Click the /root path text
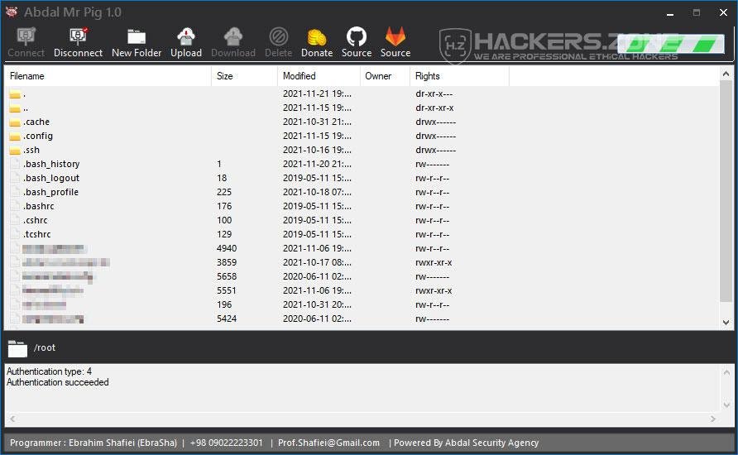The width and height of the screenshot is (738, 455). click(45, 347)
